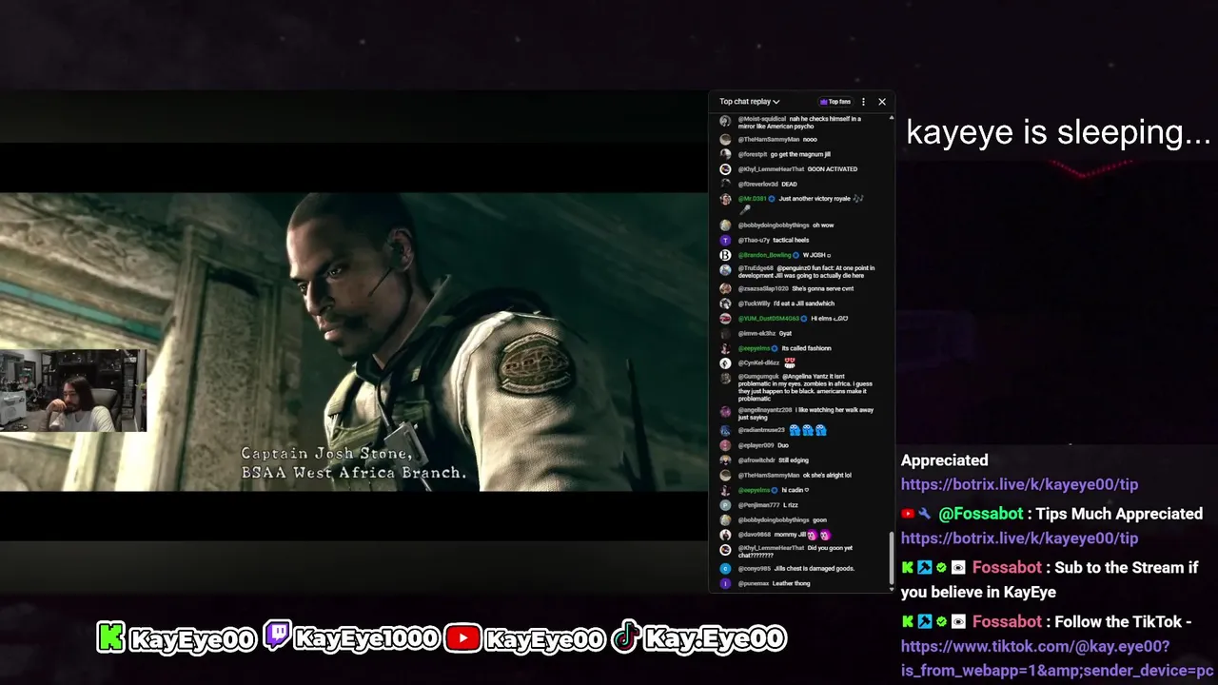Click Kick icon on Follow the TikTok message
1218x685 pixels.
908,622
